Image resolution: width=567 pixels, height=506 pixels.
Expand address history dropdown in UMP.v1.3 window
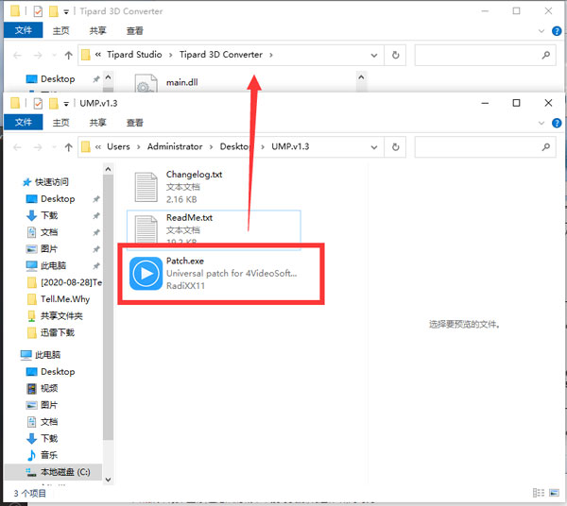374,147
